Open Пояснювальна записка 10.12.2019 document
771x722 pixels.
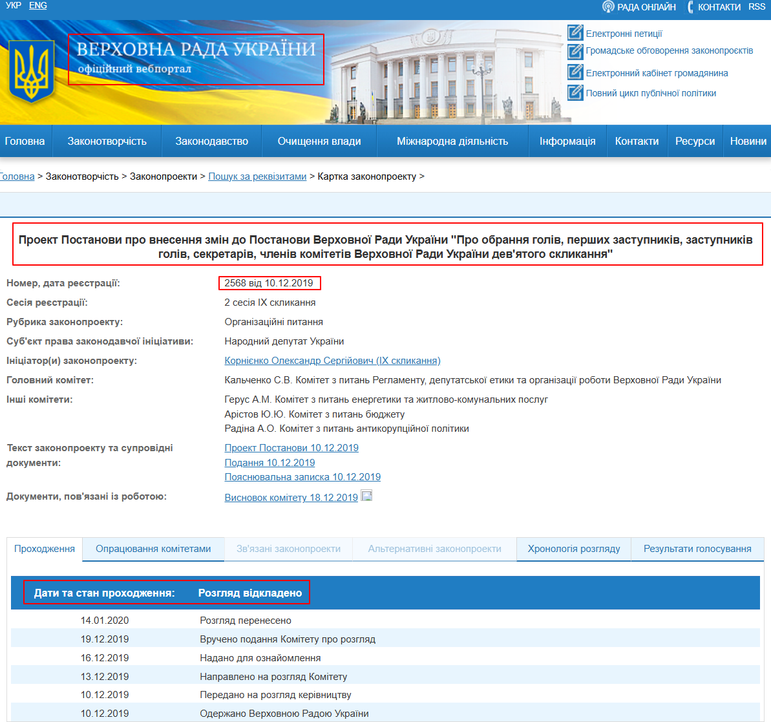pyautogui.click(x=302, y=476)
